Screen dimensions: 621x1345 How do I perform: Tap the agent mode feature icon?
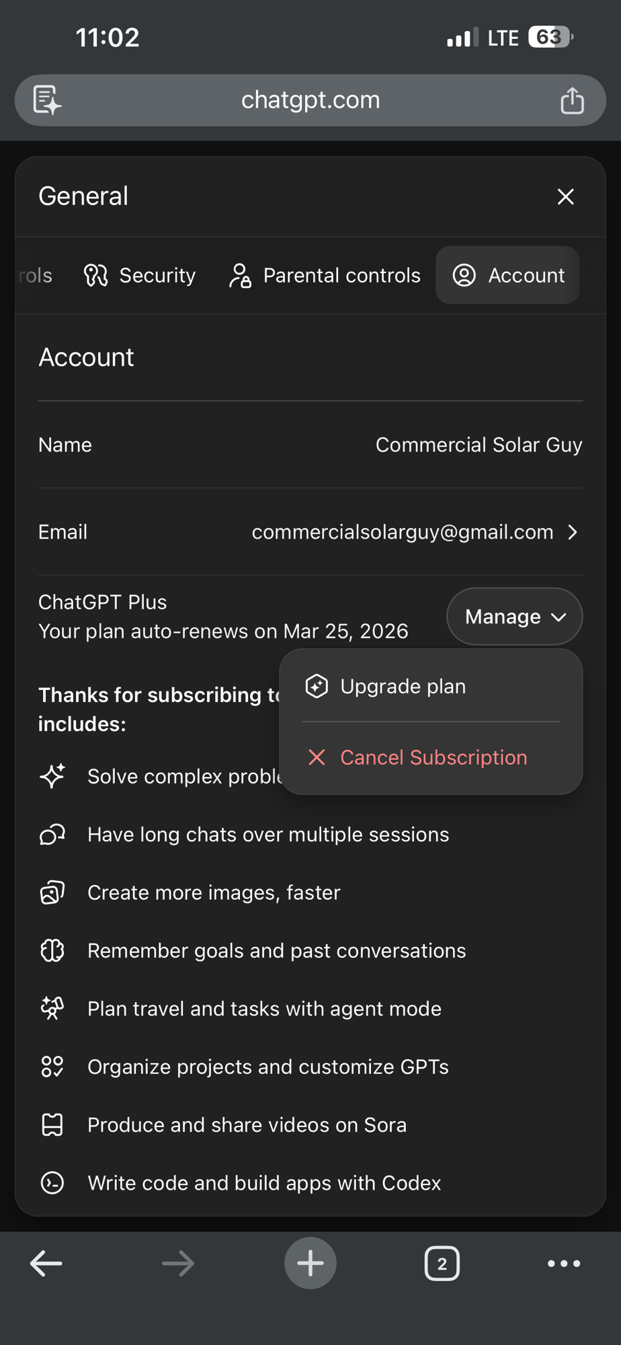[x=52, y=1008]
